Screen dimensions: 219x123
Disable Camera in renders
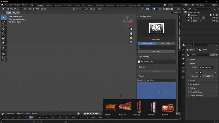(217, 18)
